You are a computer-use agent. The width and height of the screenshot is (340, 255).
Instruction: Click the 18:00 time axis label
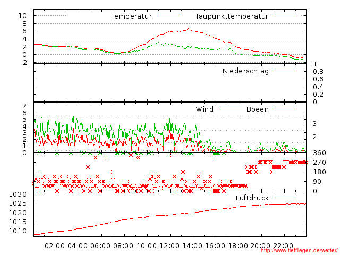pyautogui.click(x=238, y=246)
